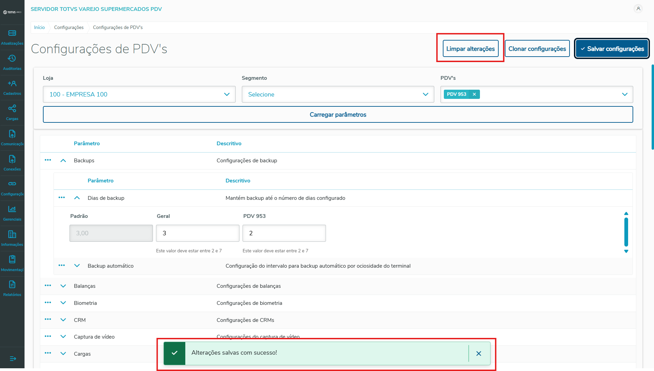Open the Cadastros add-user icon
Screen dimensions: 654x371
(x=12, y=84)
